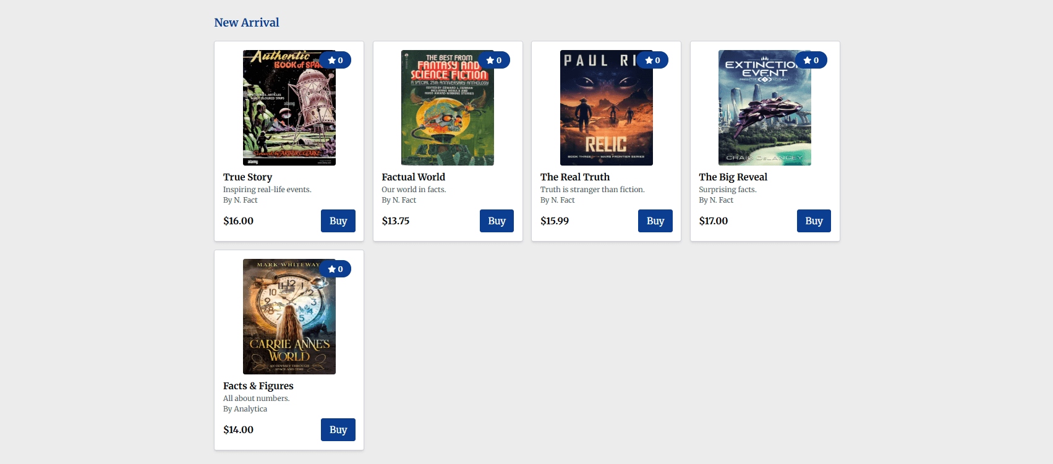Image resolution: width=1053 pixels, height=464 pixels.
Task: Open the Factual World cover image
Action: point(447,108)
